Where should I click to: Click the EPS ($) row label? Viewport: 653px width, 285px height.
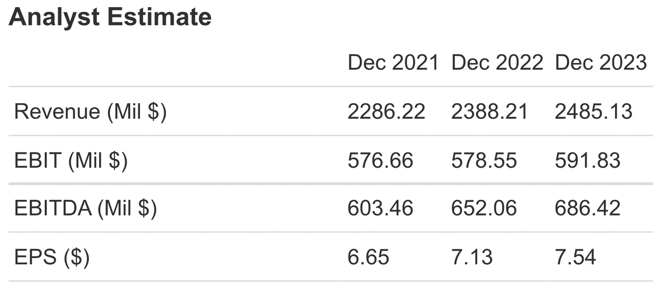pyautogui.click(x=52, y=257)
